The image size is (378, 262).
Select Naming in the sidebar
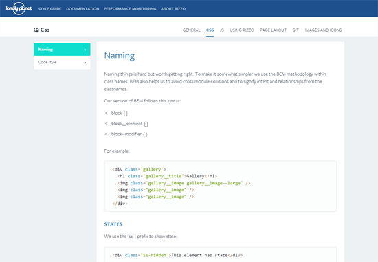[x=62, y=50]
